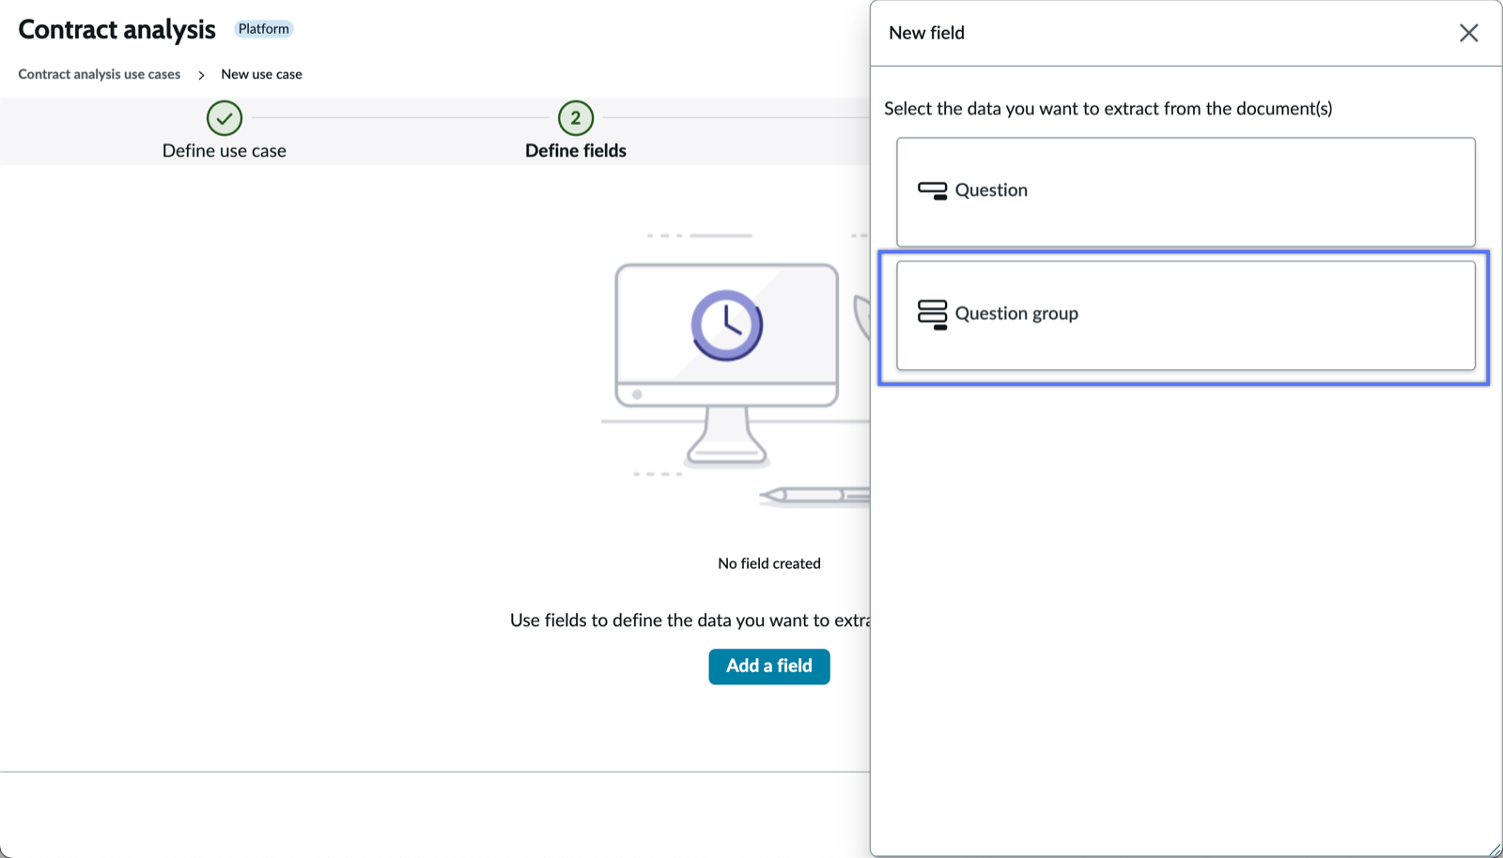The width and height of the screenshot is (1503, 858).
Task: Close the New field panel
Action: [x=1468, y=33]
